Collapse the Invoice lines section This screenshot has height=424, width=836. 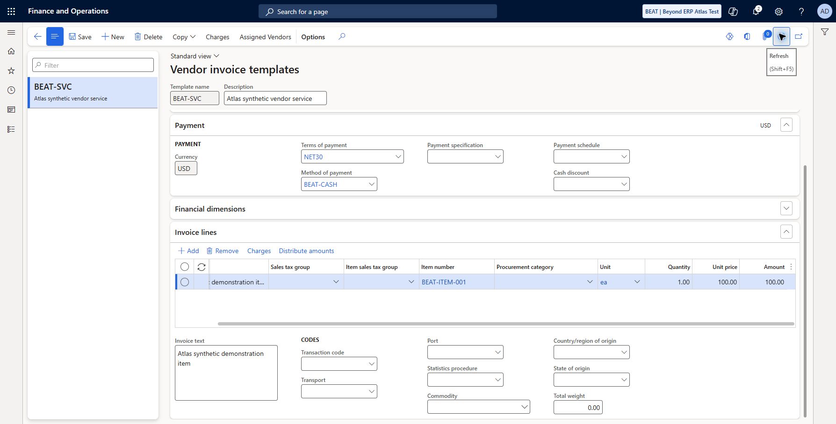coord(786,232)
